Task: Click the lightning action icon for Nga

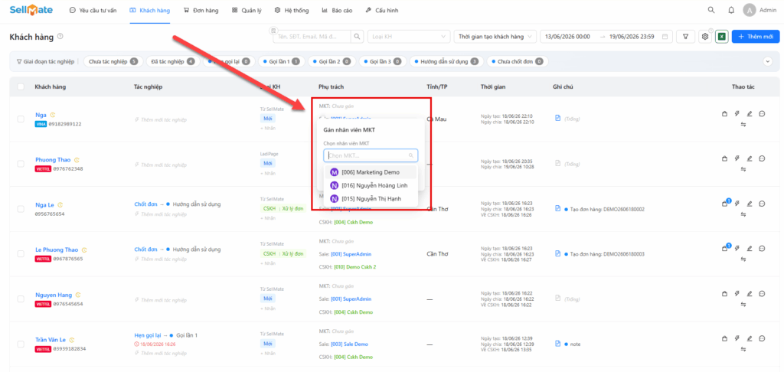Action: 737,114
